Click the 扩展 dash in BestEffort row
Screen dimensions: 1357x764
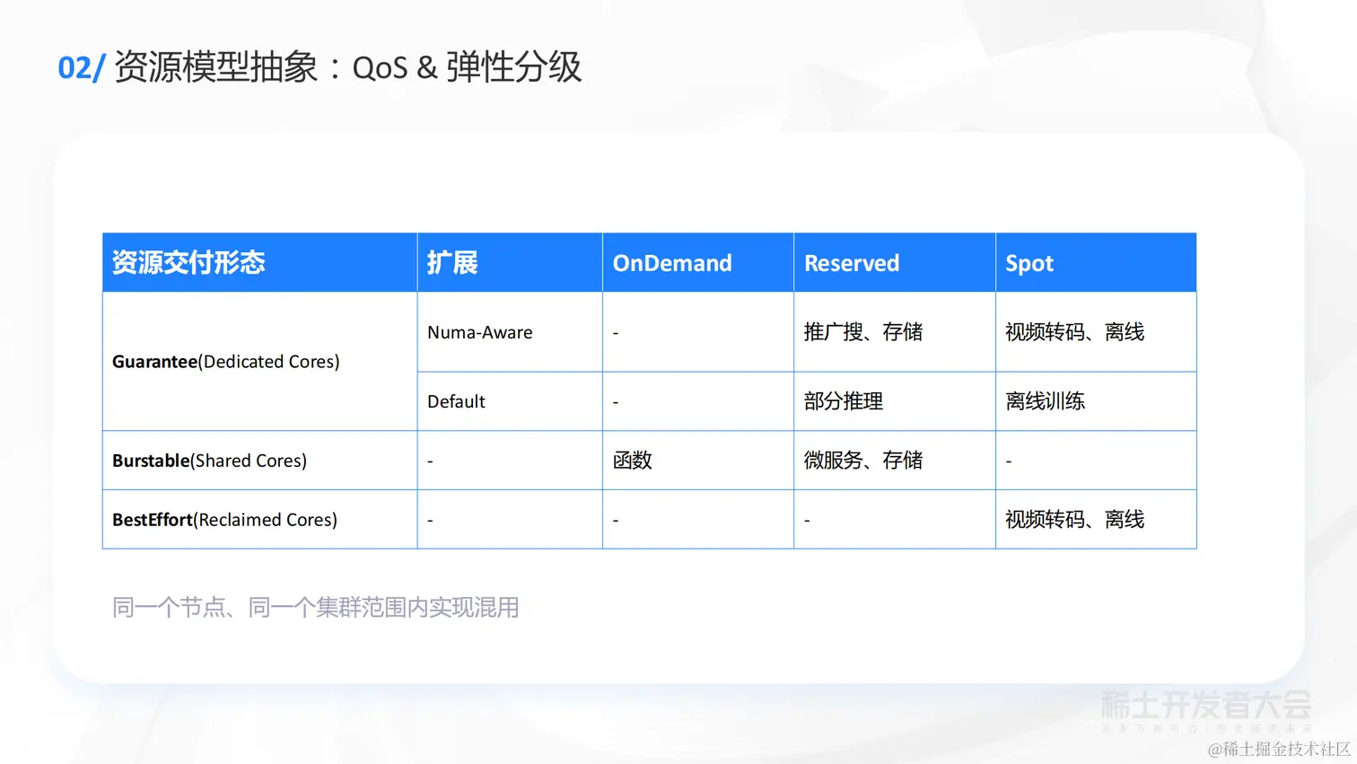pos(430,521)
